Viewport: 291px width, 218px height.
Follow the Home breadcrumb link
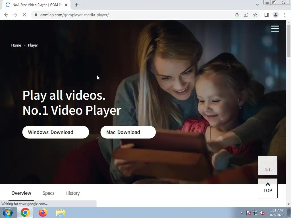point(16,45)
